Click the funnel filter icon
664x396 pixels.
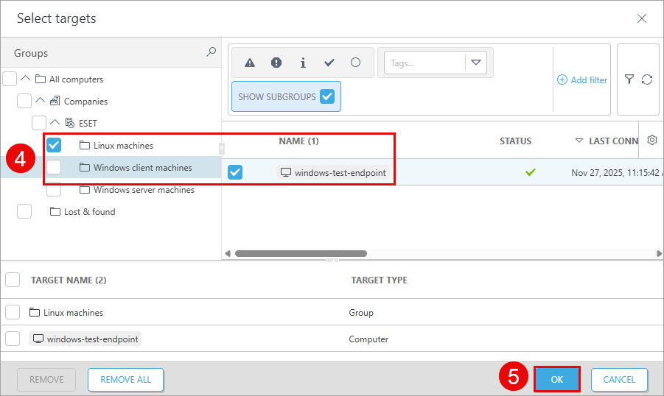[x=629, y=79]
